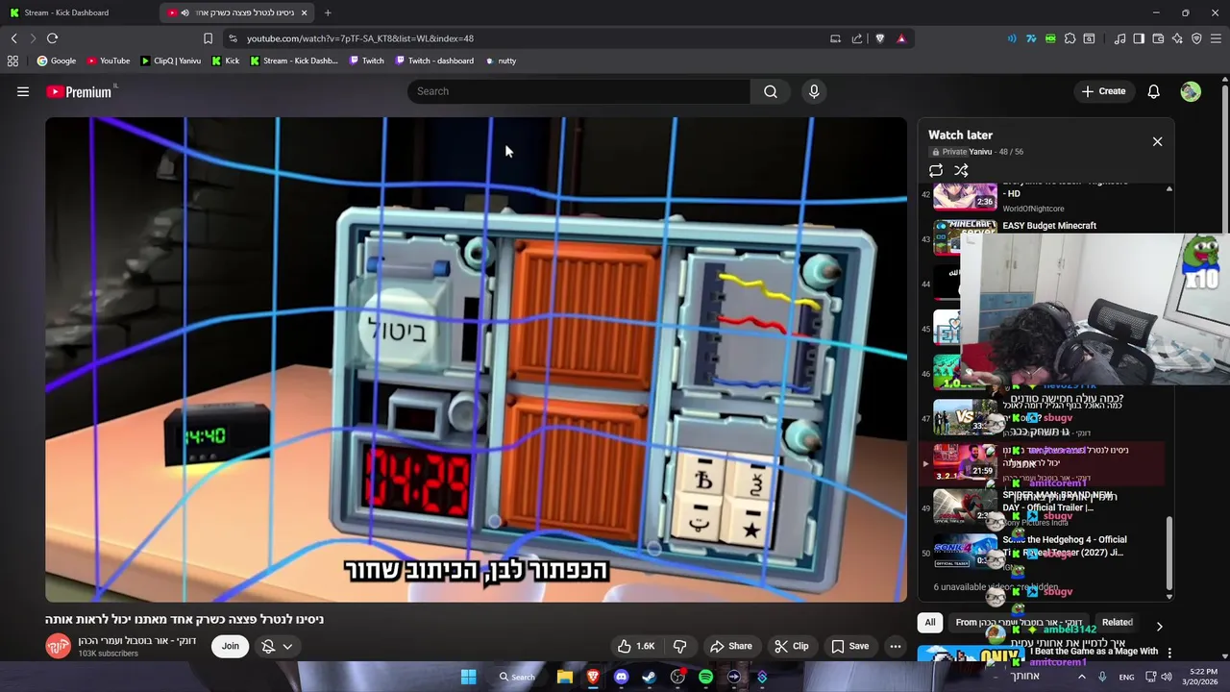The height and width of the screenshot is (692, 1230).
Task: Open the YouTube hamburger guide menu
Action: pyautogui.click(x=23, y=91)
